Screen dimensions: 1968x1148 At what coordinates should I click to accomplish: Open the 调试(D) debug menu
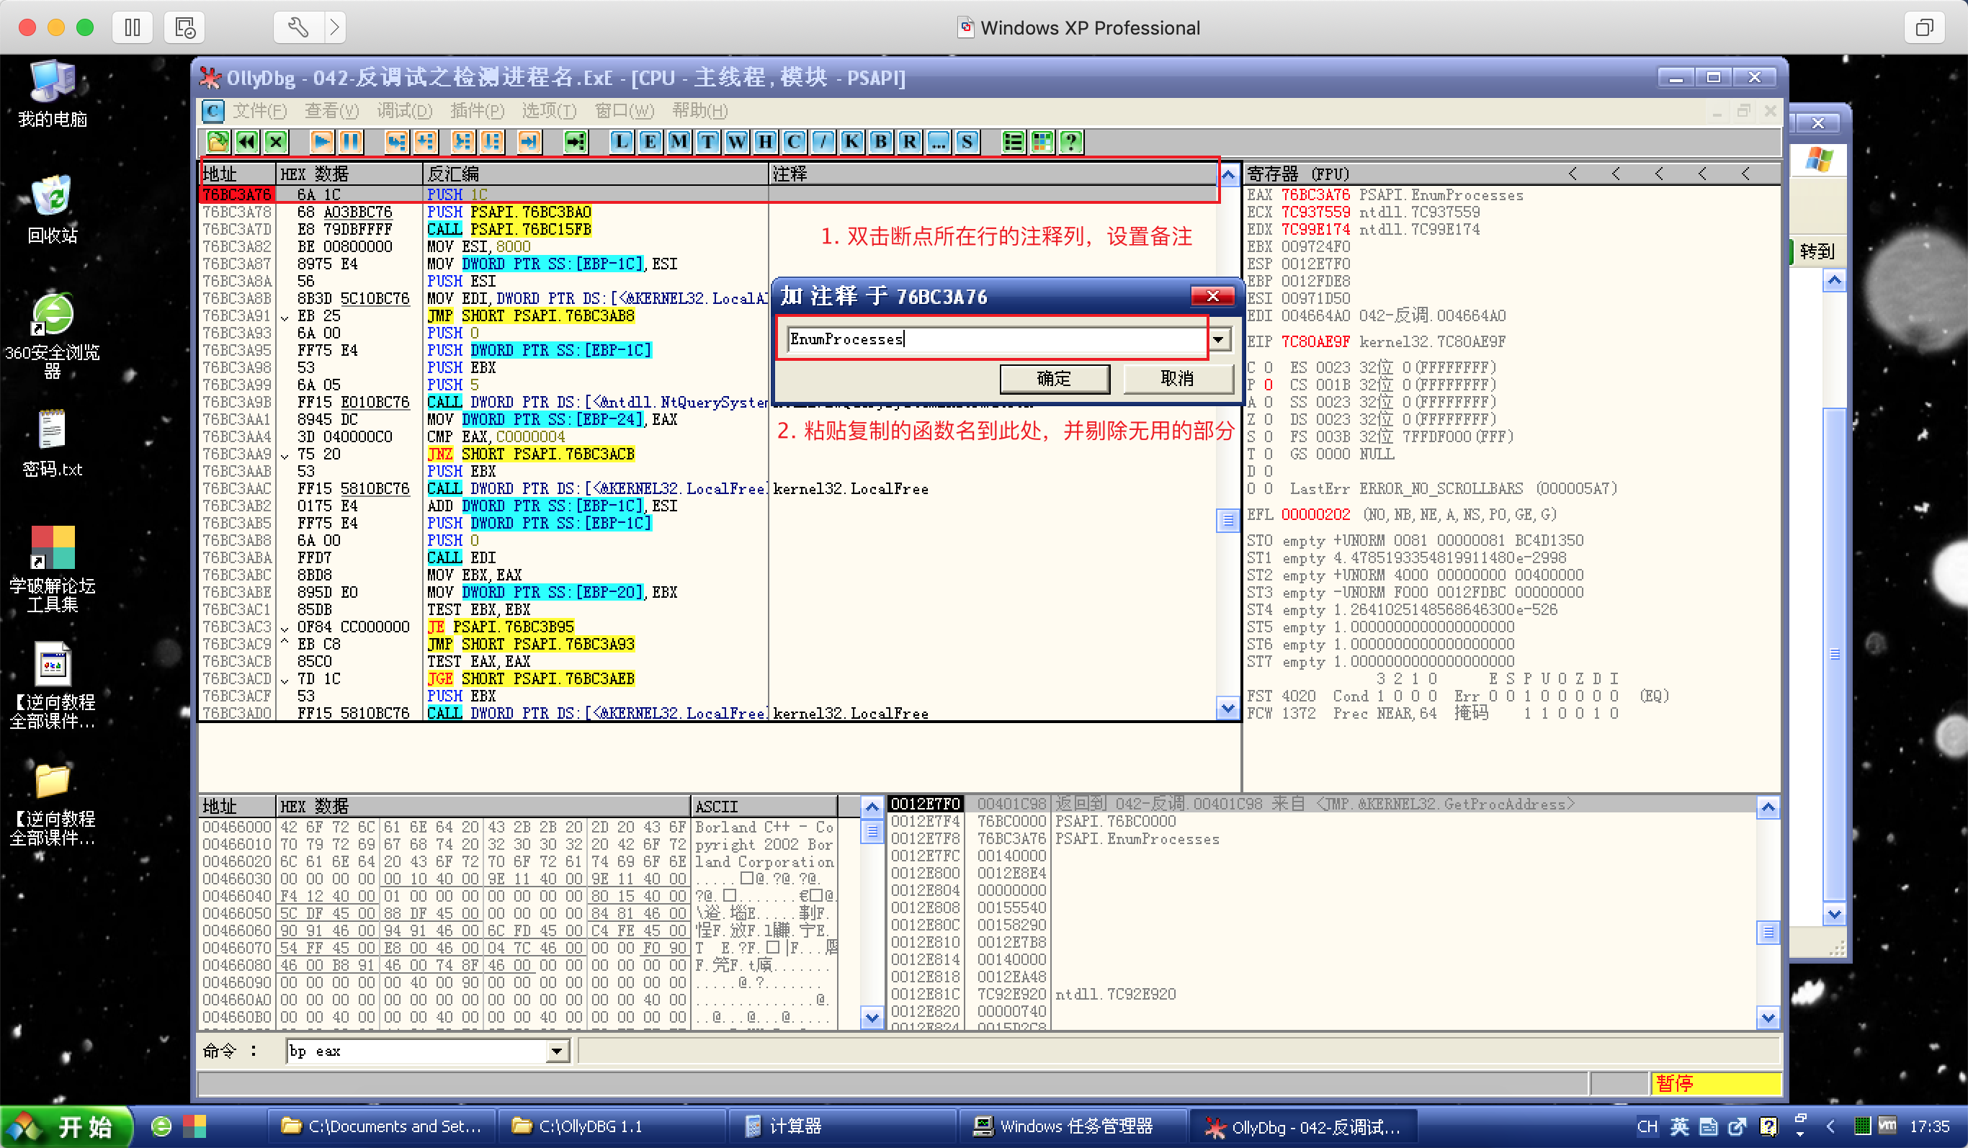tap(403, 111)
